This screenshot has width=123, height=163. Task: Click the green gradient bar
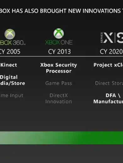(61, 138)
